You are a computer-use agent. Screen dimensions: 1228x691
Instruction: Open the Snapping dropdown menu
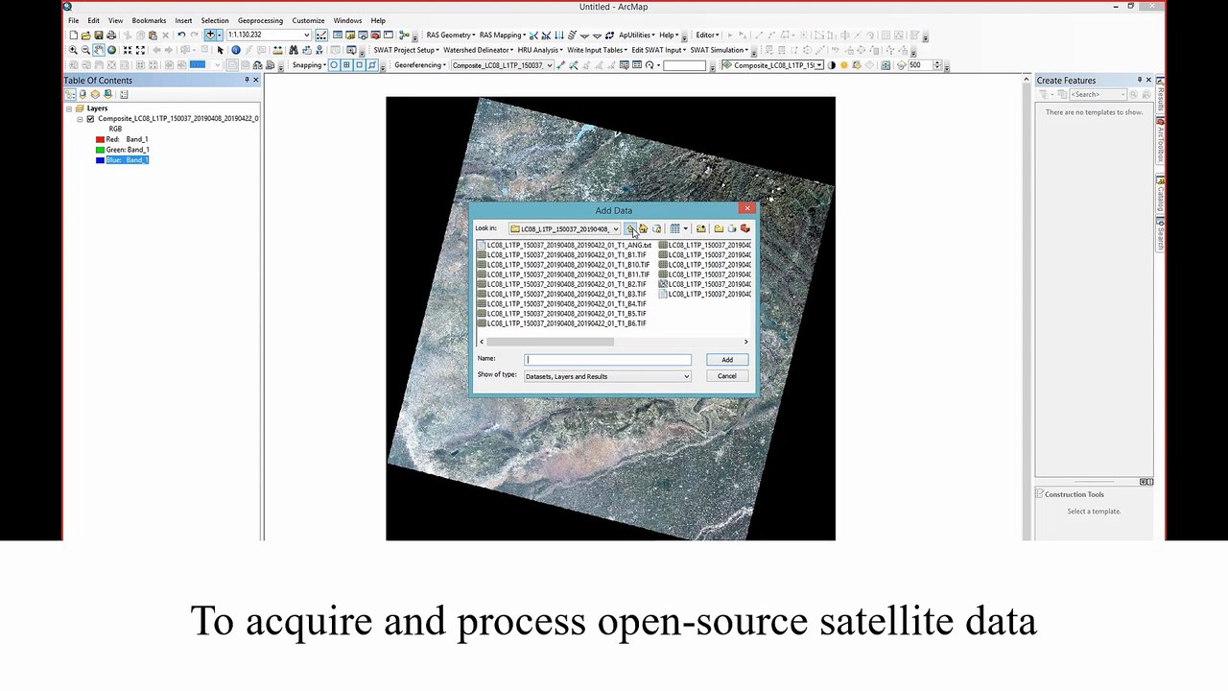click(309, 65)
